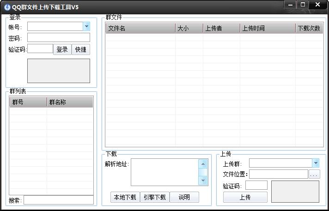The image size is (329, 211).
Task: Sort group list by 群名称 column
Action: pos(69,102)
